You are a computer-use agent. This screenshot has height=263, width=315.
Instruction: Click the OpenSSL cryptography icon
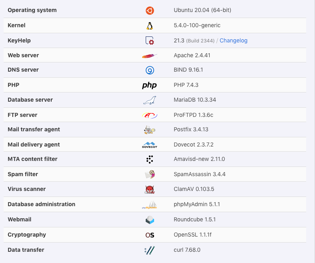click(150, 235)
